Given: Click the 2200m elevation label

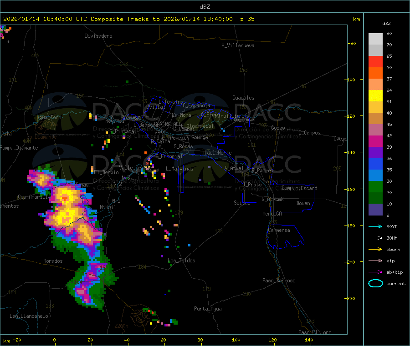Looking at the screenshot, I should click(121, 326).
